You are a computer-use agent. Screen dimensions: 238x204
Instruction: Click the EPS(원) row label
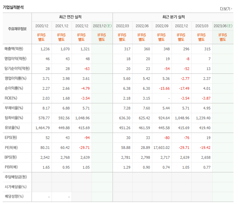coord(11,137)
